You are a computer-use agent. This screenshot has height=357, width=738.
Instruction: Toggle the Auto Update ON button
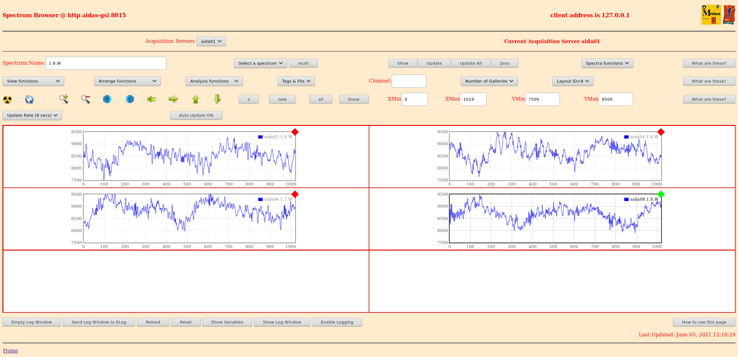196,115
